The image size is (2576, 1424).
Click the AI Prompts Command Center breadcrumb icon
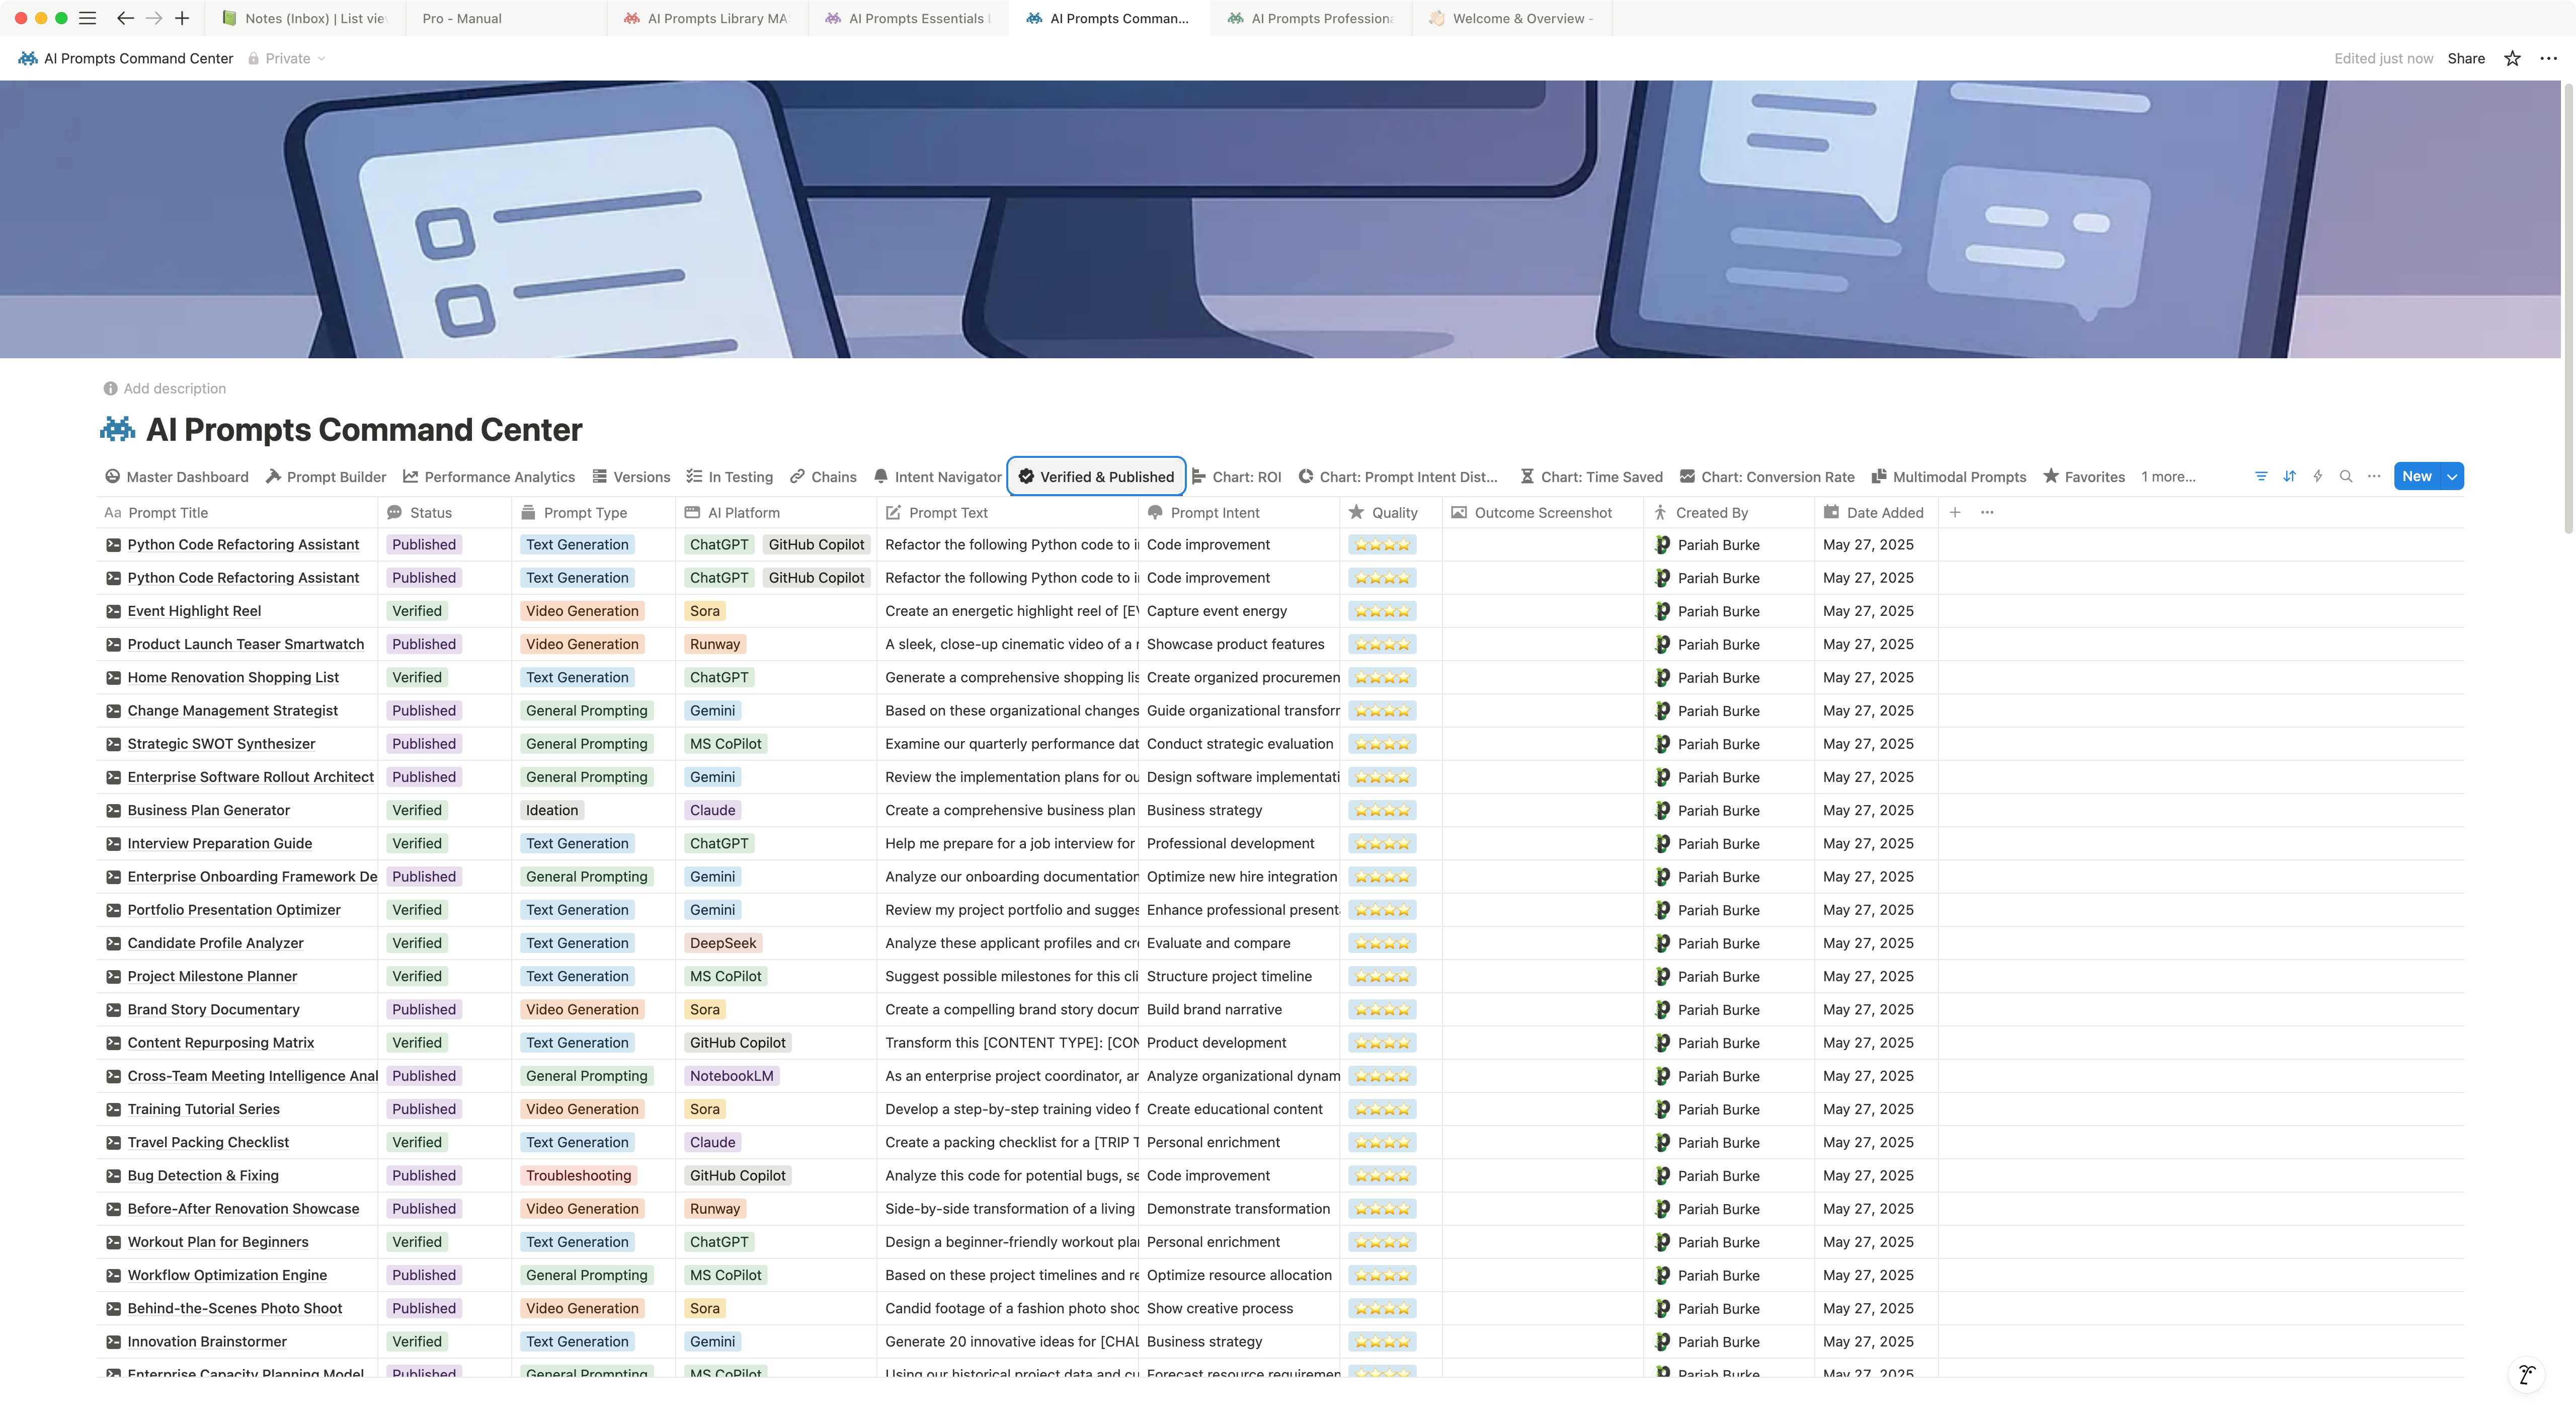(x=28, y=58)
